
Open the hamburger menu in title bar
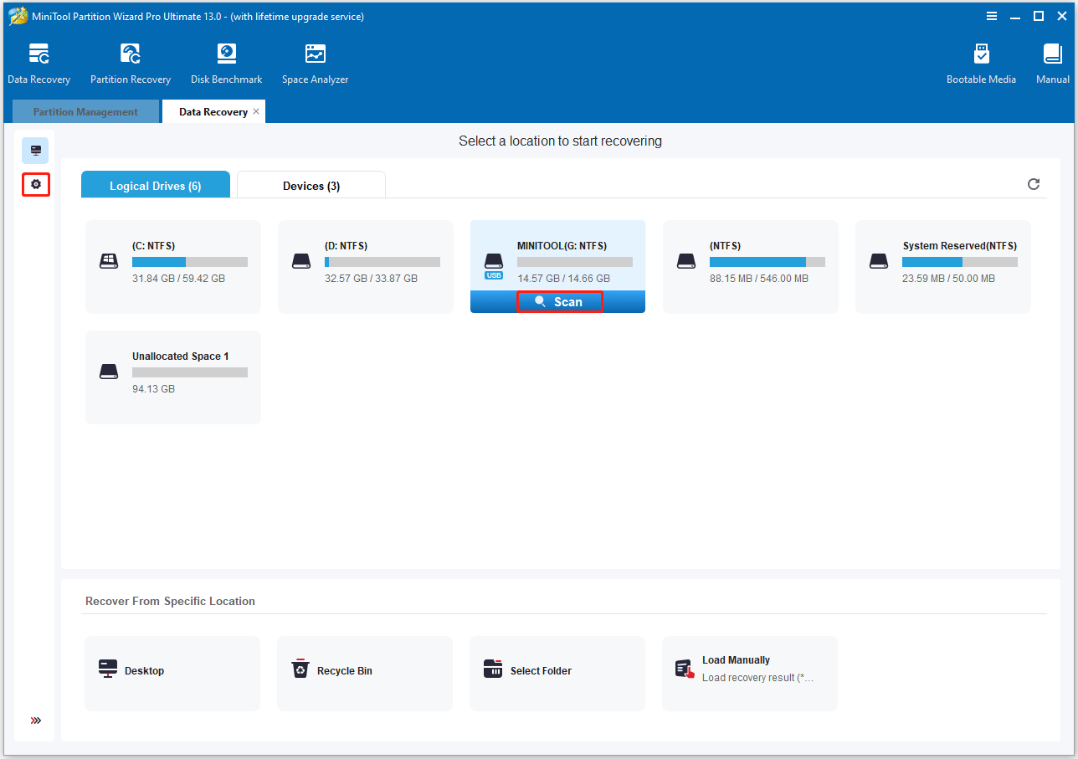tap(992, 16)
